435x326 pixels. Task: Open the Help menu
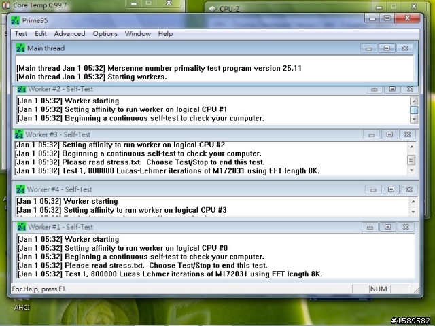(x=165, y=33)
